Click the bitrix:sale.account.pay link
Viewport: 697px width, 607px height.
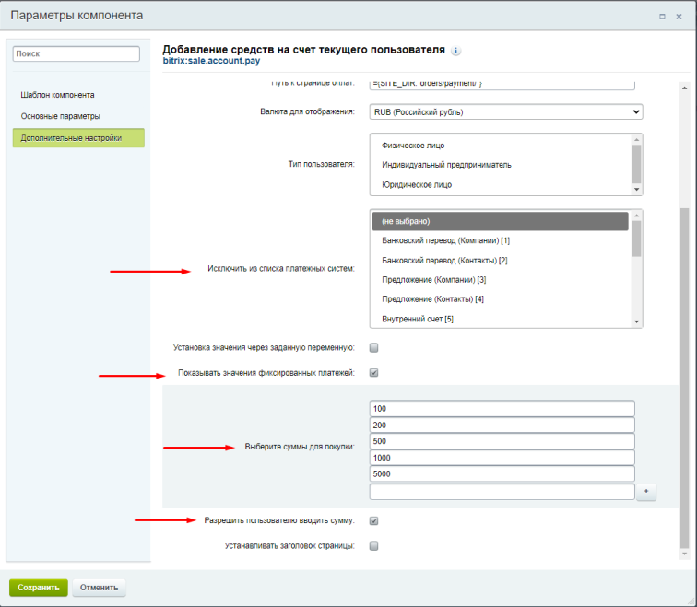[211, 61]
